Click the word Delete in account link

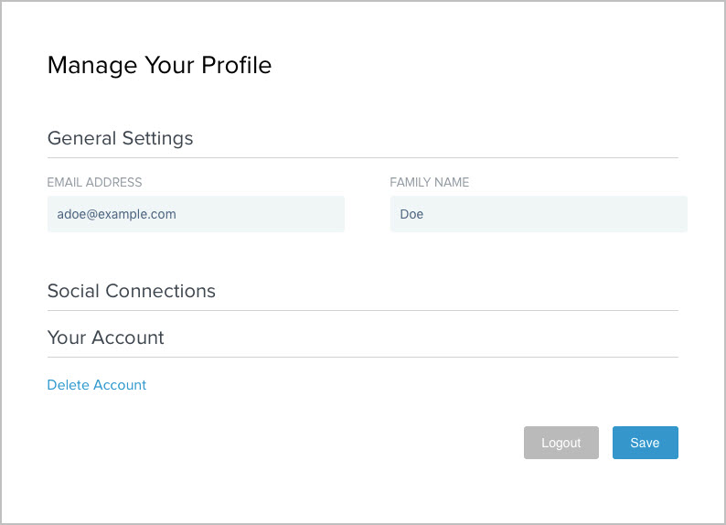tap(67, 385)
